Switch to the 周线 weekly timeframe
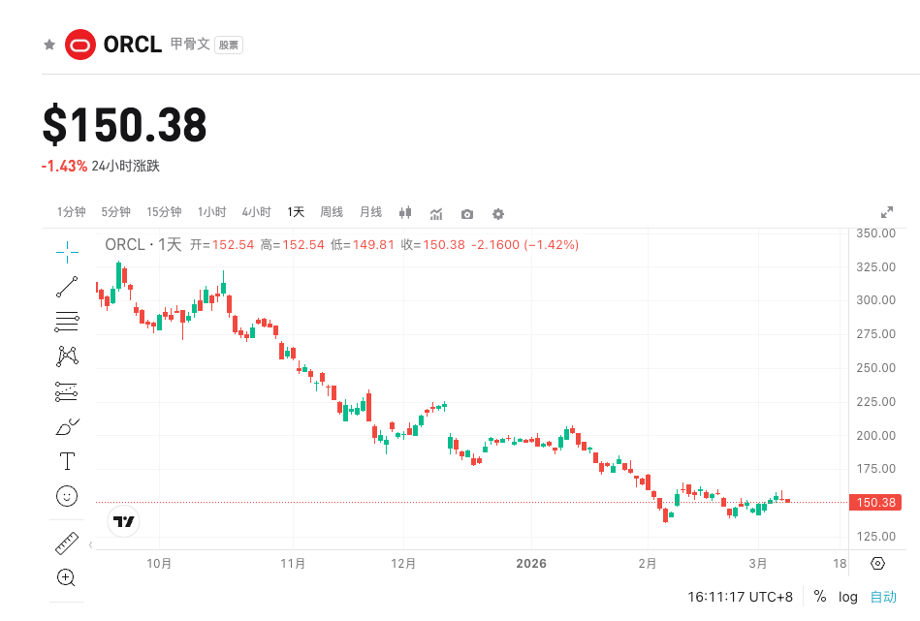This screenshot has height=621, width=920. click(332, 212)
